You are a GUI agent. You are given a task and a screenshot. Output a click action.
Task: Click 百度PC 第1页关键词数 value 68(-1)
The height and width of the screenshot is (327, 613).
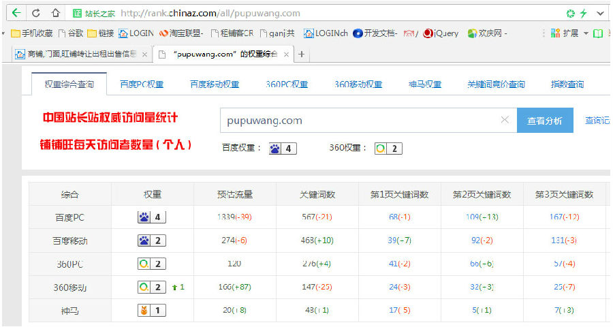400,217
